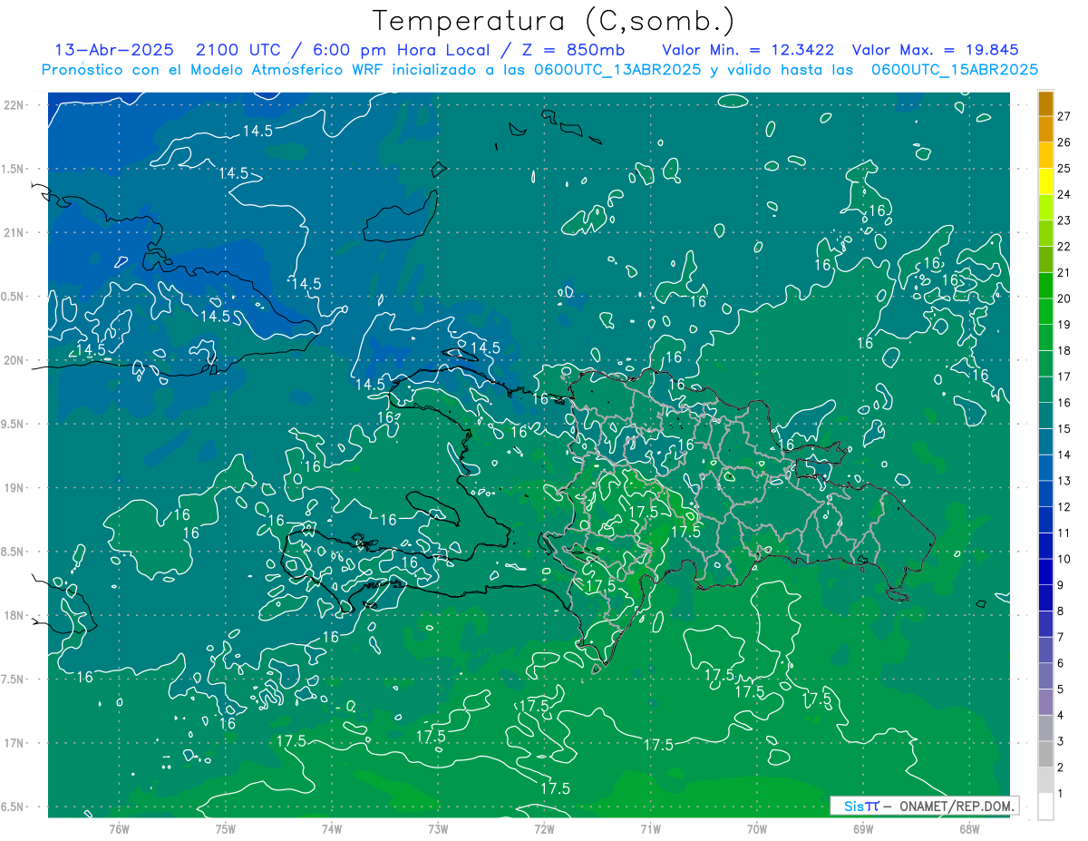Select valid-until stamp "0600UTC_15ABR2025"
The height and width of the screenshot is (841, 1088).
(954, 70)
